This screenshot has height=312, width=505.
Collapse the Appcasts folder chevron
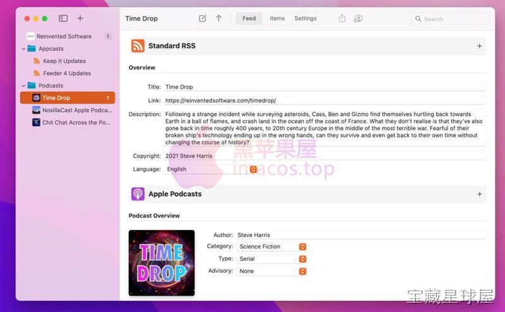(x=23, y=49)
